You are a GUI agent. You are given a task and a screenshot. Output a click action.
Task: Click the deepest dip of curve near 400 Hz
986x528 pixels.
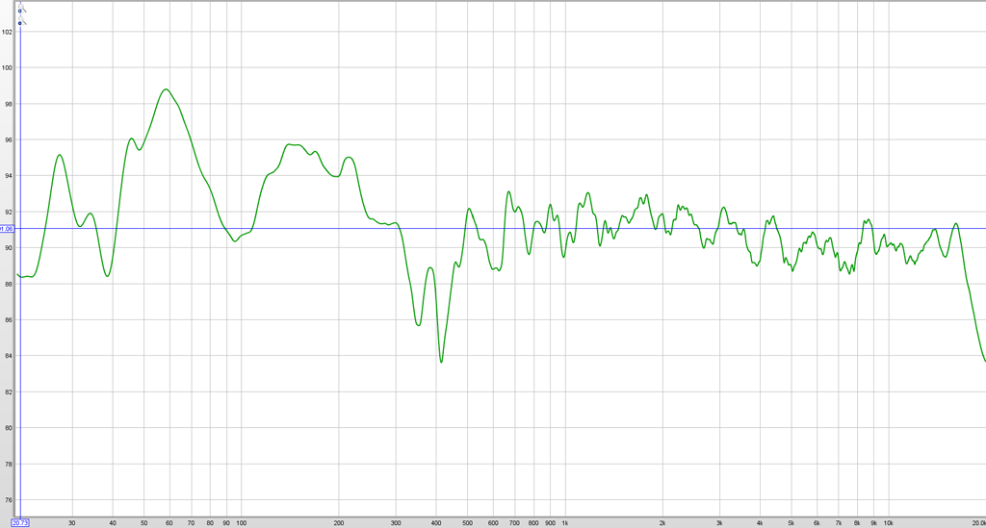(441, 362)
